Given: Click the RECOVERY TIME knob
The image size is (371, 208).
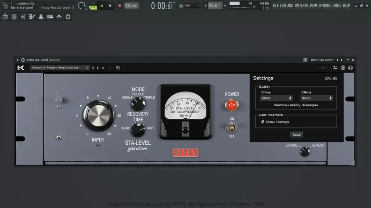Looking at the screenshot, I should pos(138,130).
